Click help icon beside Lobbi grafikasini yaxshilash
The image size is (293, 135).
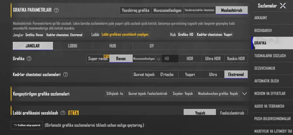pyautogui.click(x=63, y=113)
